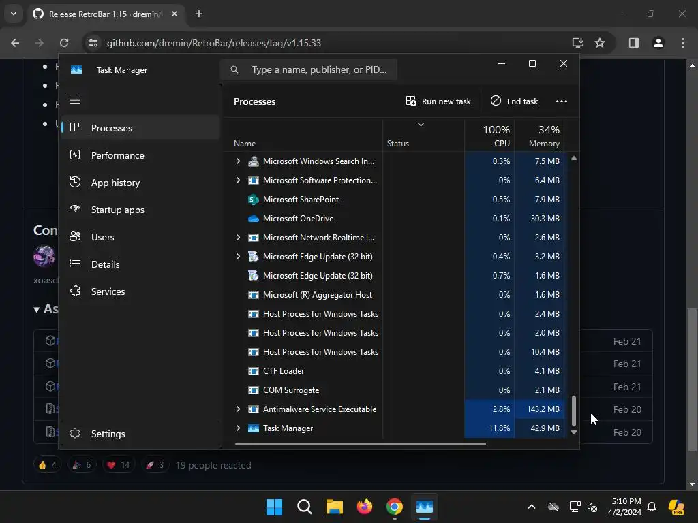Expand Microsoft Network Realtime Inspection process
This screenshot has width=698, height=523.
point(238,238)
